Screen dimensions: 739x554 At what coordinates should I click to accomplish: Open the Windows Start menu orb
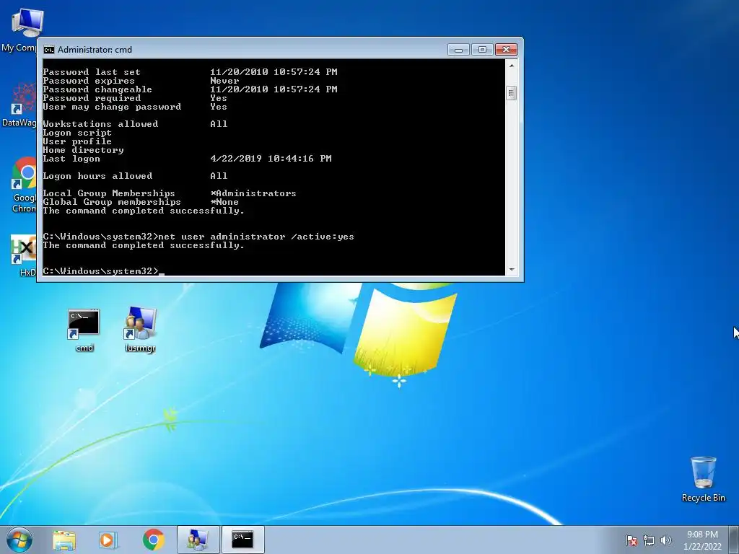19,540
